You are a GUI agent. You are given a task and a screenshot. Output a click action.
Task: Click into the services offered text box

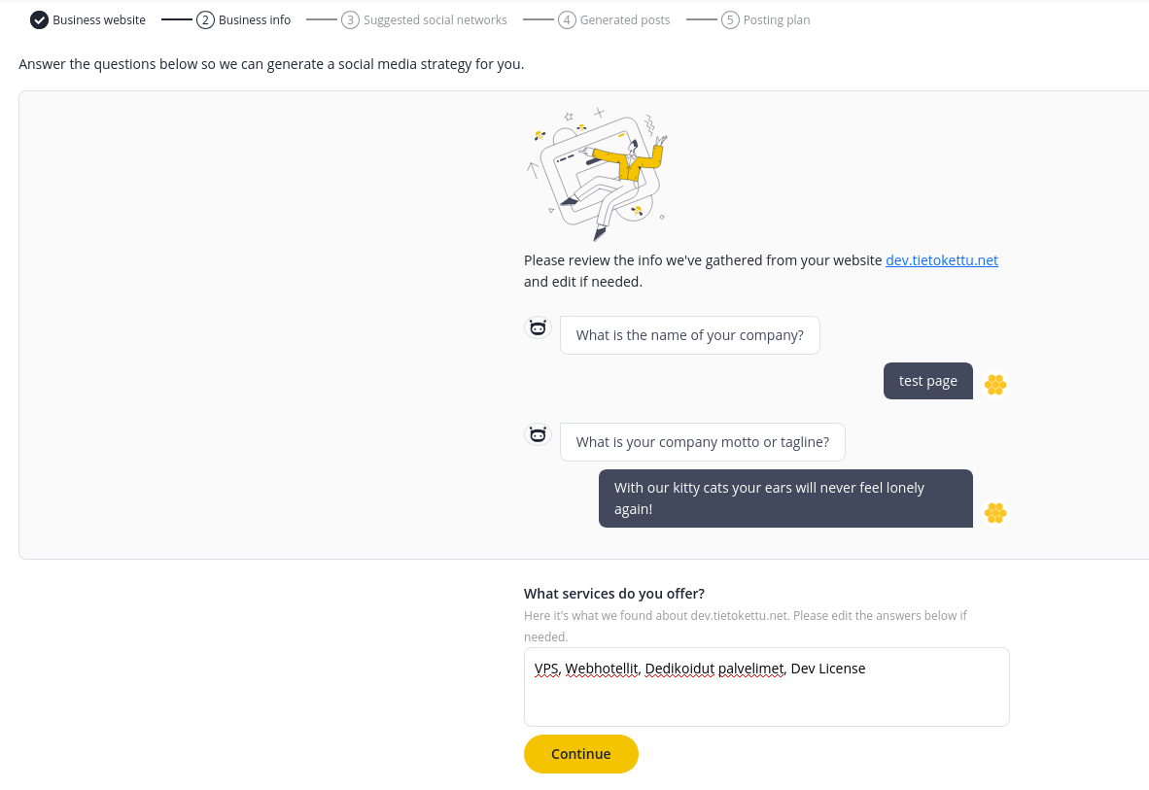click(x=767, y=687)
